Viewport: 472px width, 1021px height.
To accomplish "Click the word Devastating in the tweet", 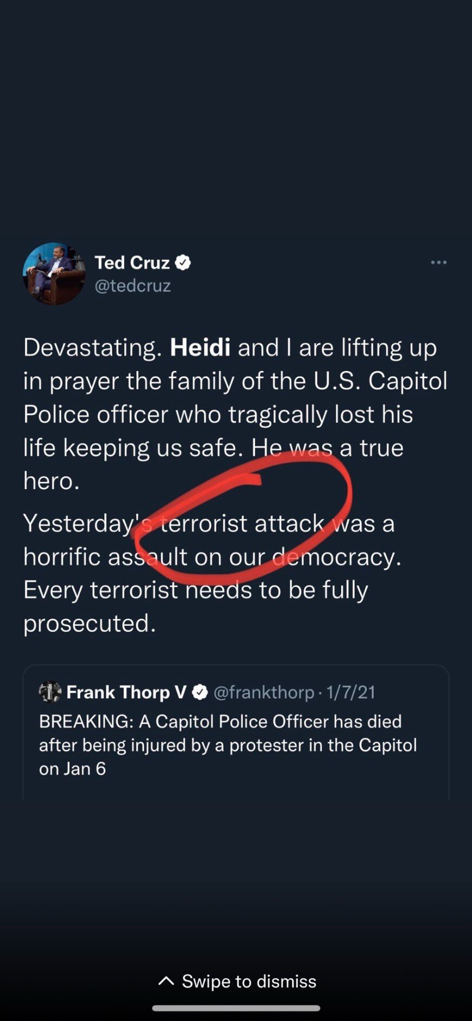I will (92, 348).
